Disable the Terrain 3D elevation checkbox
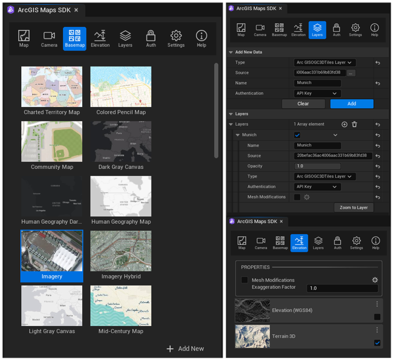393x360 pixels. pyautogui.click(x=377, y=343)
